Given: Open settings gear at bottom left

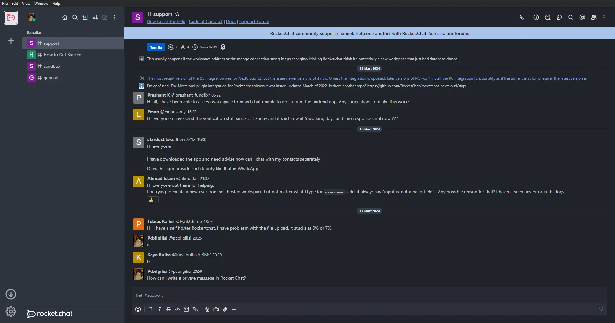Looking at the screenshot, I should point(11,311).
